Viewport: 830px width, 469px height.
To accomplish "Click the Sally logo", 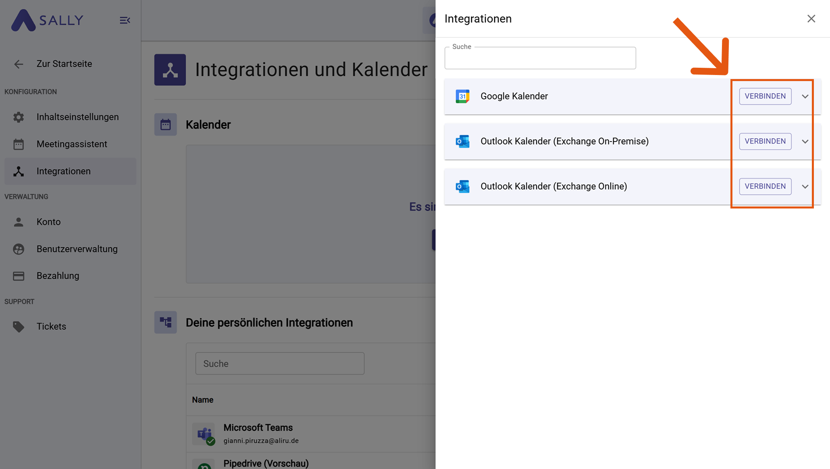I will (47, 20).
